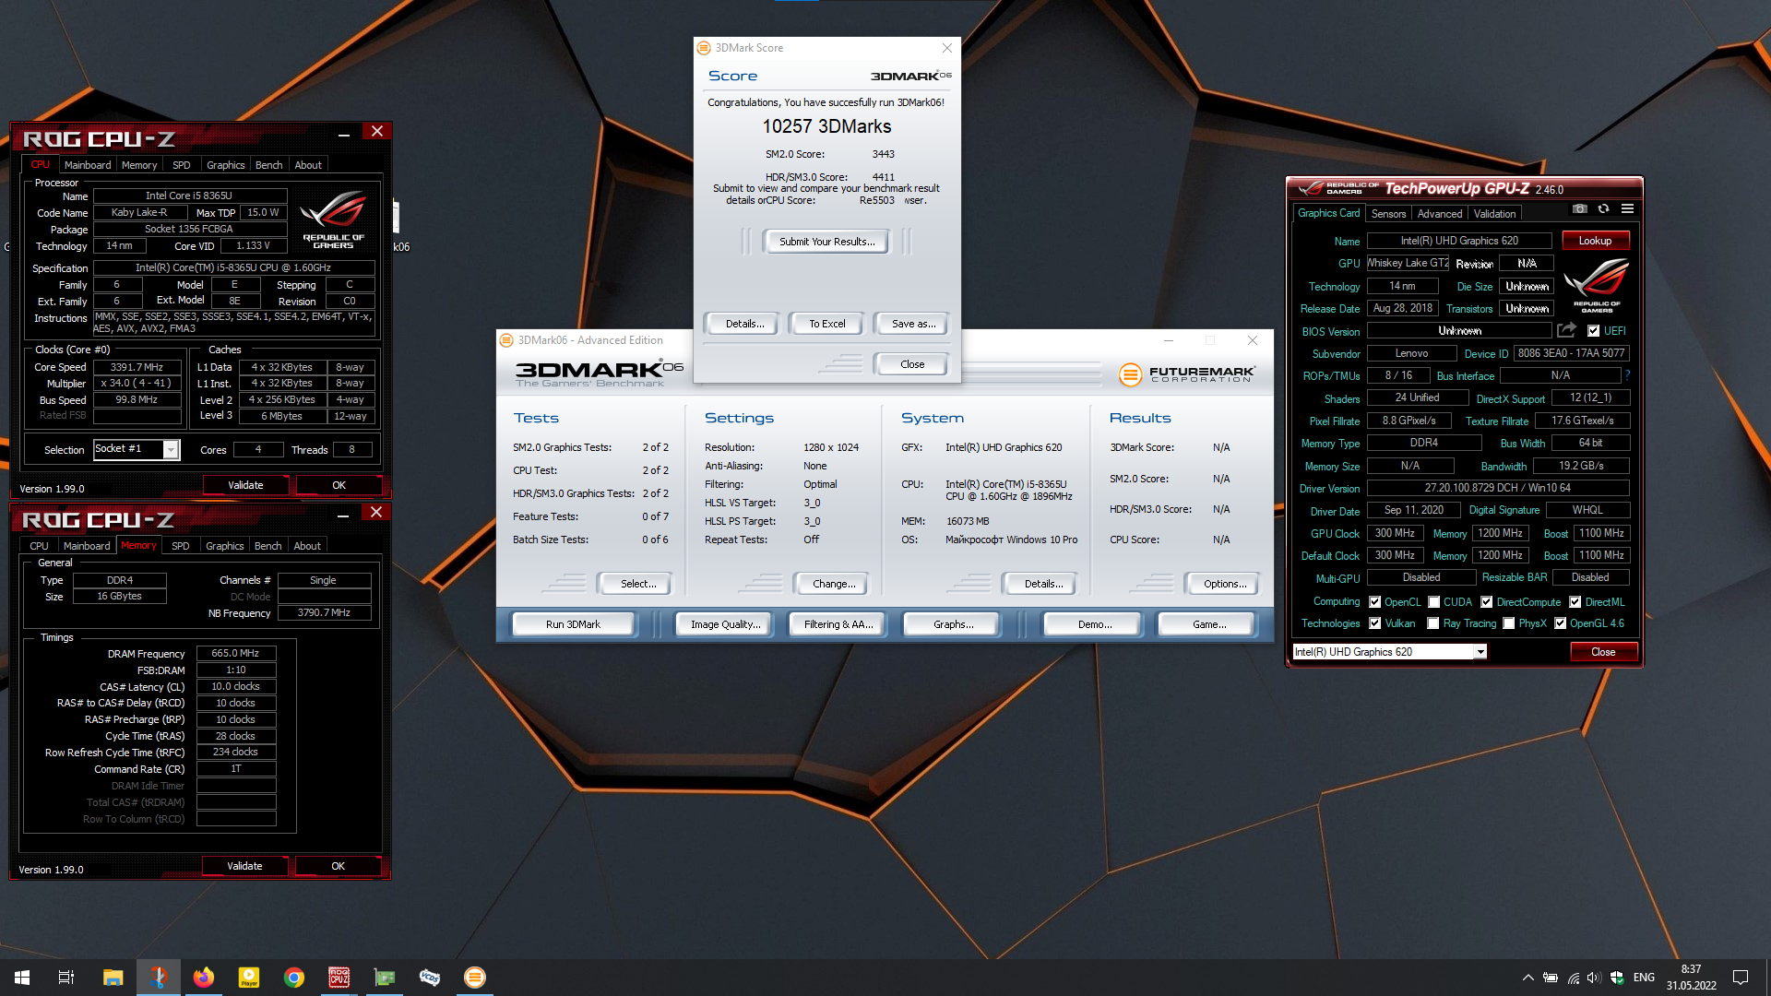Toggle OpenGL 4.6 checkbox
Image resolution: width=1771 pixels, height=996 pixels.
pos(1561,623)
